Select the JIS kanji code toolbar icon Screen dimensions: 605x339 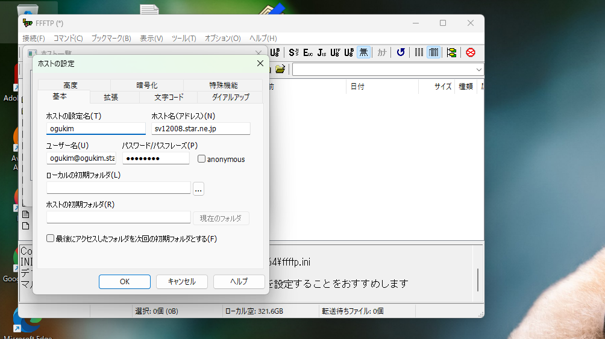(322, 52)
